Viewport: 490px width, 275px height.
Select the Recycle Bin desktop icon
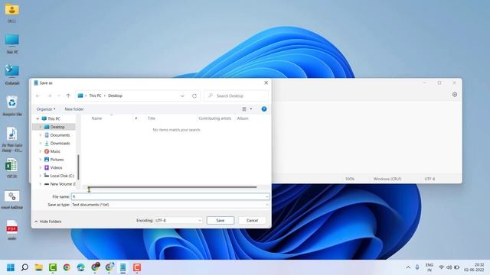[x=12, y=106]
